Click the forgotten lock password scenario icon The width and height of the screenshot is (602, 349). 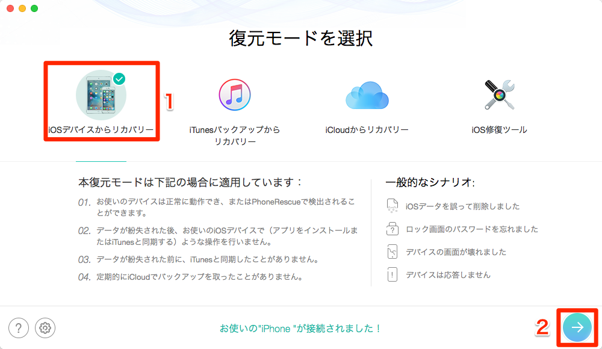(393, 229)
